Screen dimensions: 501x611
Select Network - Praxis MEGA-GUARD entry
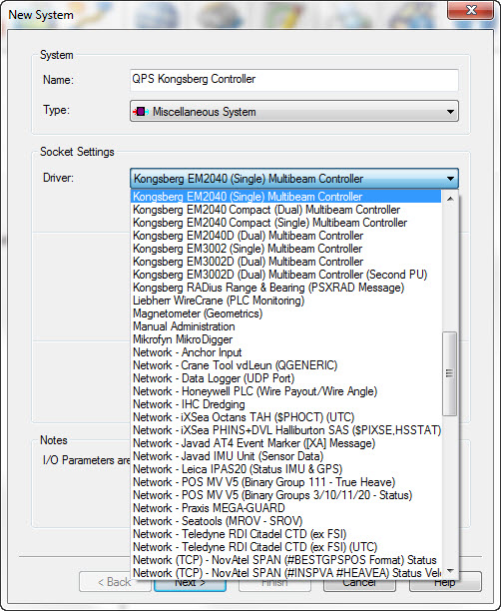[286, 508]
